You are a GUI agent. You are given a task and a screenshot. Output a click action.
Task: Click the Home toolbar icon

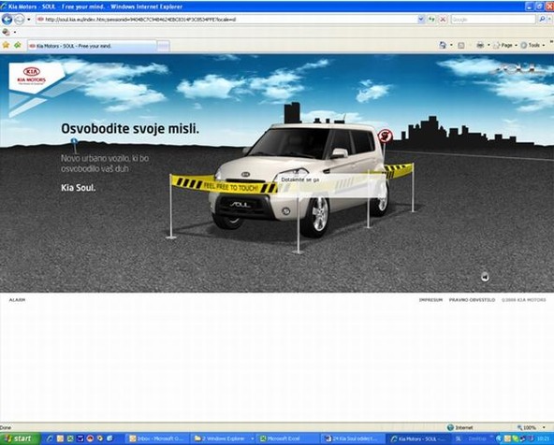(x=443, y=45)
